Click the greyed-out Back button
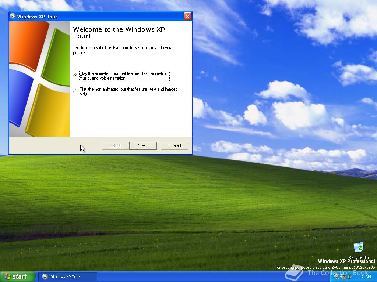 pos(116,146)
